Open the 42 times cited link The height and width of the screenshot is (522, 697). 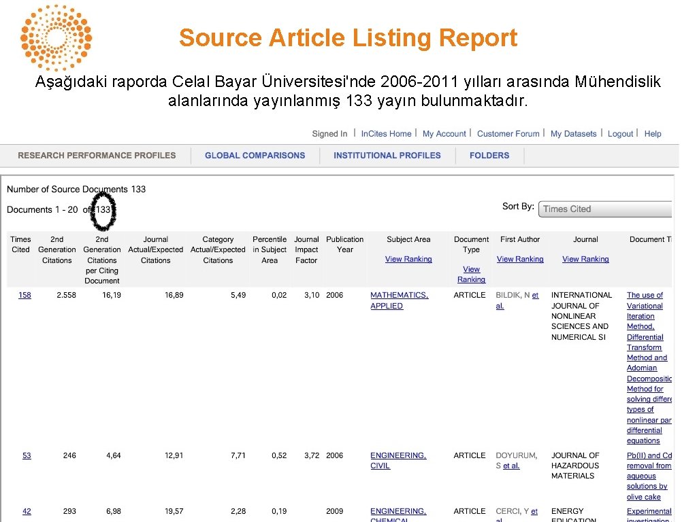[27, 511]
